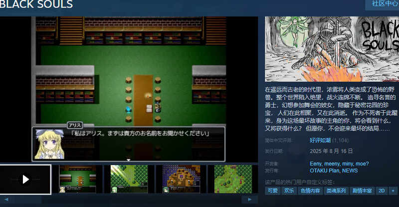
Task: Open the 好评如潮 review summary link
Action: pyautogui.click(x=320, y=140)
